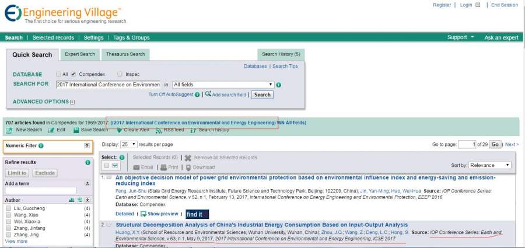Screen dimensions: 525x248
Task: Expand ADVANCED OPTIONS plus box
Action: tap(72, 102)
